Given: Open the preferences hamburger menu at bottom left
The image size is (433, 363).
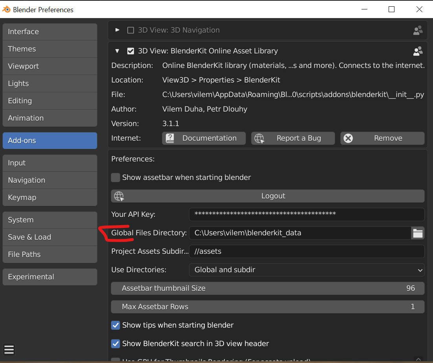Looking at the screenshot, I should tap(9, 349).
